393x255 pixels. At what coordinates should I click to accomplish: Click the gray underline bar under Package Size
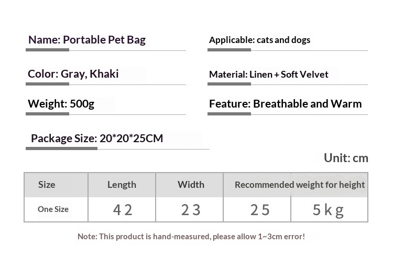[x=62, y=148]
